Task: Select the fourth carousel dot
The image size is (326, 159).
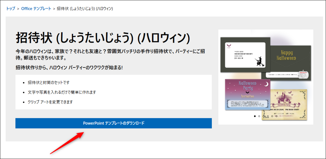Action: pos(268,116)
